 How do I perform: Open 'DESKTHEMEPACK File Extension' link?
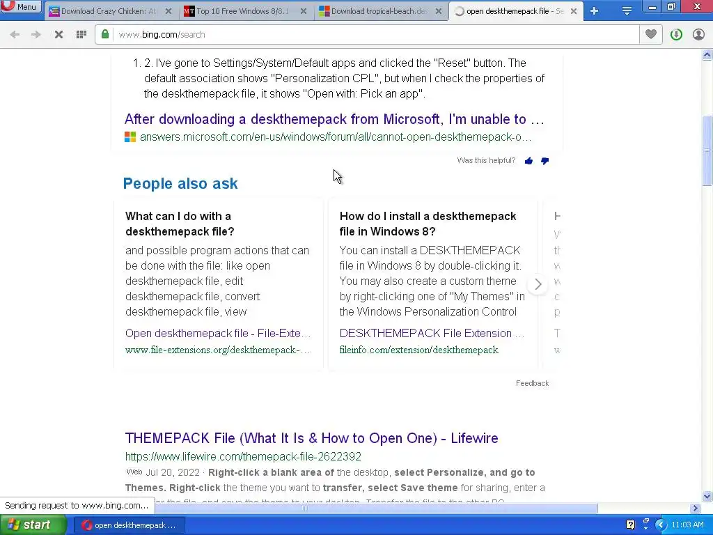click(432, 334)
